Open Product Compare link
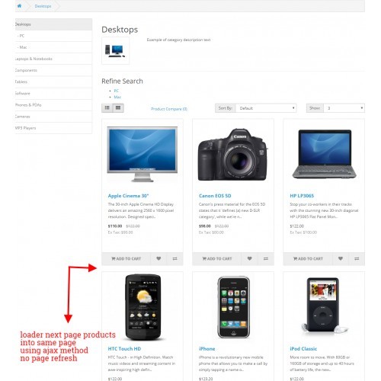The height and width of the screenshot is (381, 381). tap(169, 109)
